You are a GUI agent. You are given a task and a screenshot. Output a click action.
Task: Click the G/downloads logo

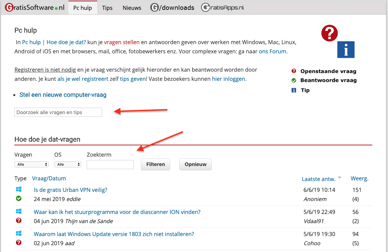172,7
